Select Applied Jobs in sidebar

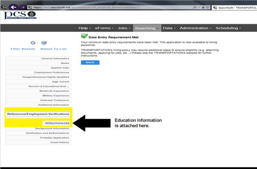(x=39, y=67)
